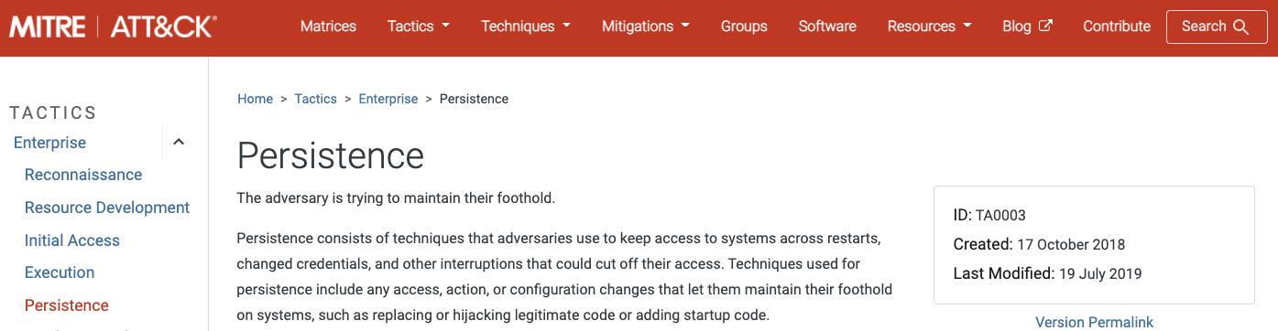This screenshot has width=1278, height=331.
Task: Open the Contribute page
Action: [1117, 27]
